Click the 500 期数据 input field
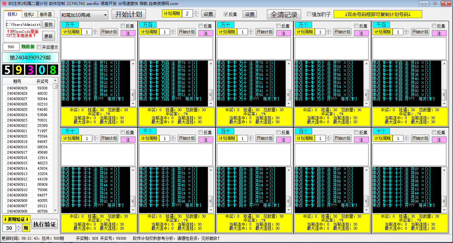This screenshot has height=243, width=453. (11, 47)
